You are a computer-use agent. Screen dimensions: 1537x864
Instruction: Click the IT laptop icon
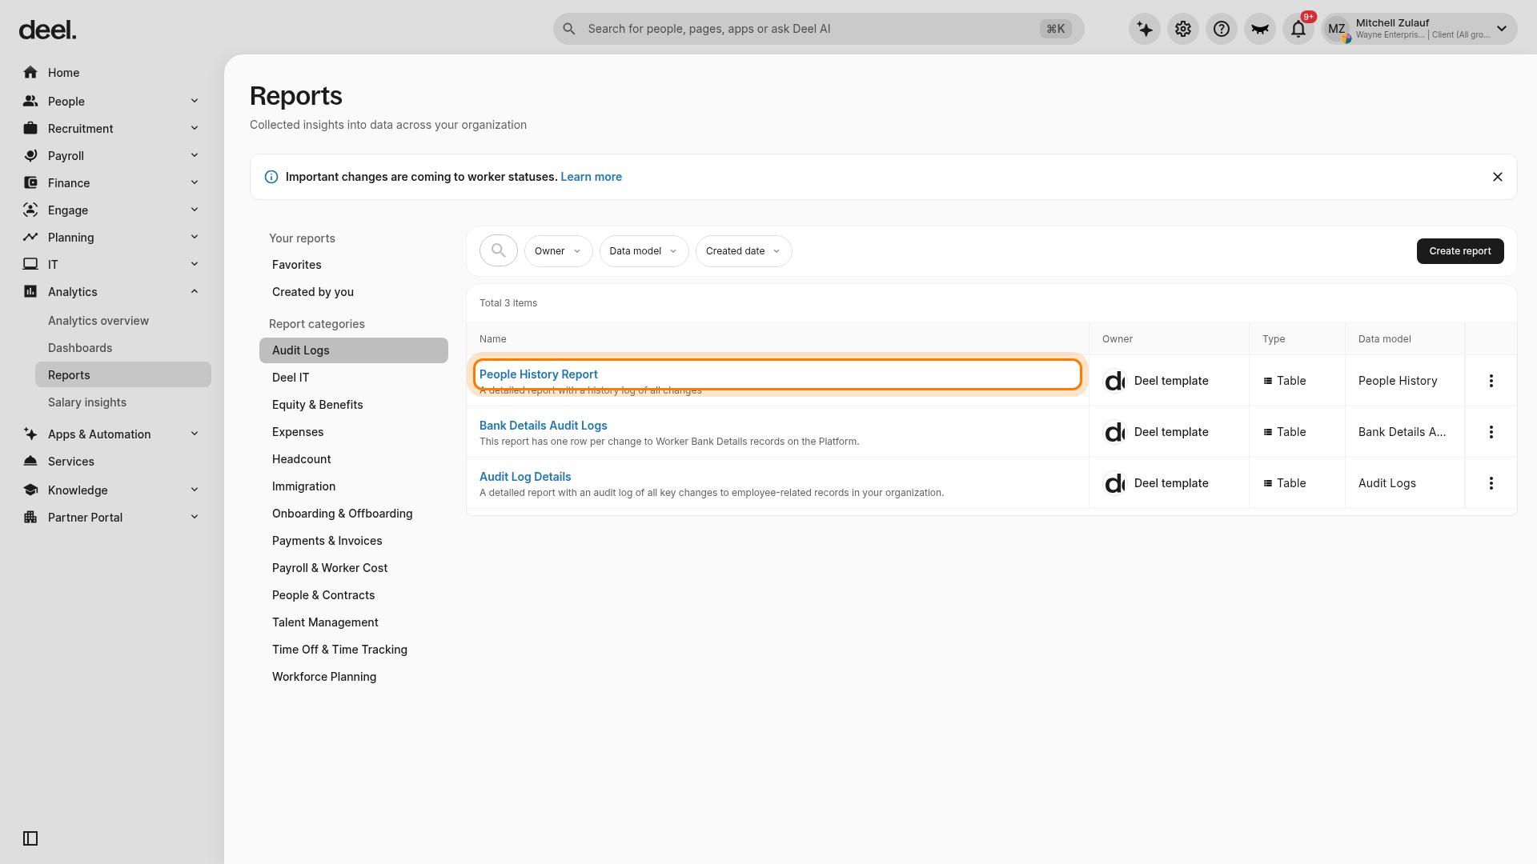click(x=30, y=265)
